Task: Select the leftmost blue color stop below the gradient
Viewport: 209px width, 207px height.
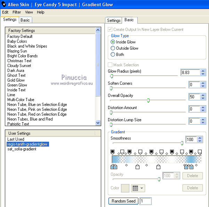Action: (x=112, y=167)
